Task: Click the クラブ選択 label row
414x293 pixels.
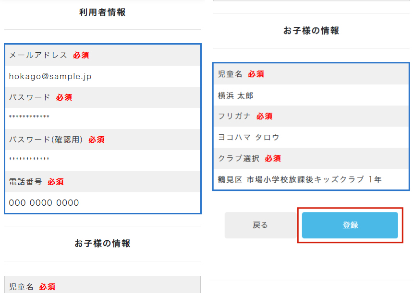Action: [x=311, y=158]
